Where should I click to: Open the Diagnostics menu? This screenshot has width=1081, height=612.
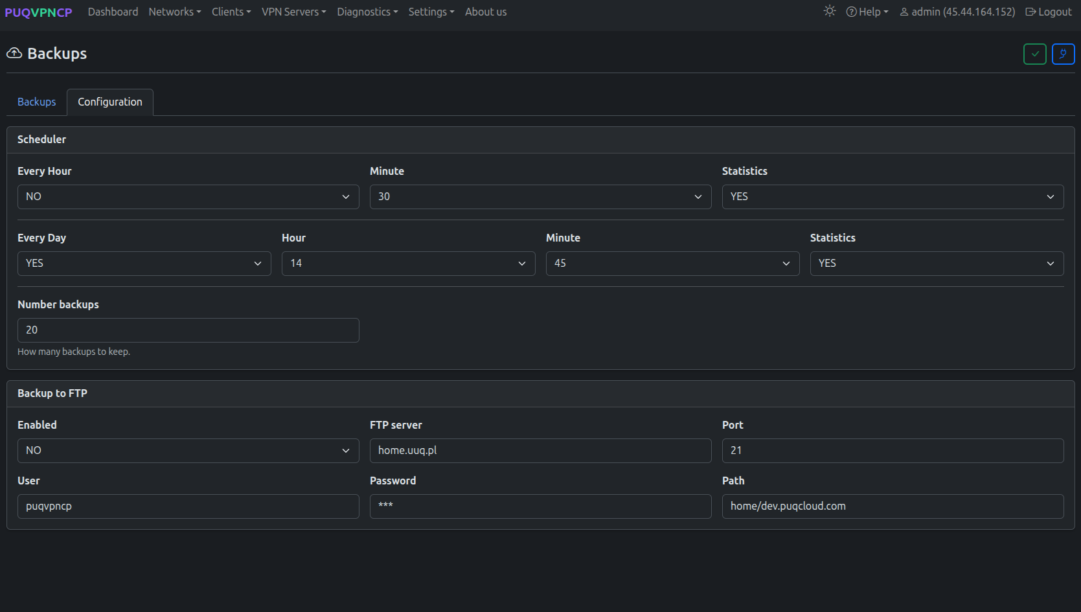(x=367, y=12)
